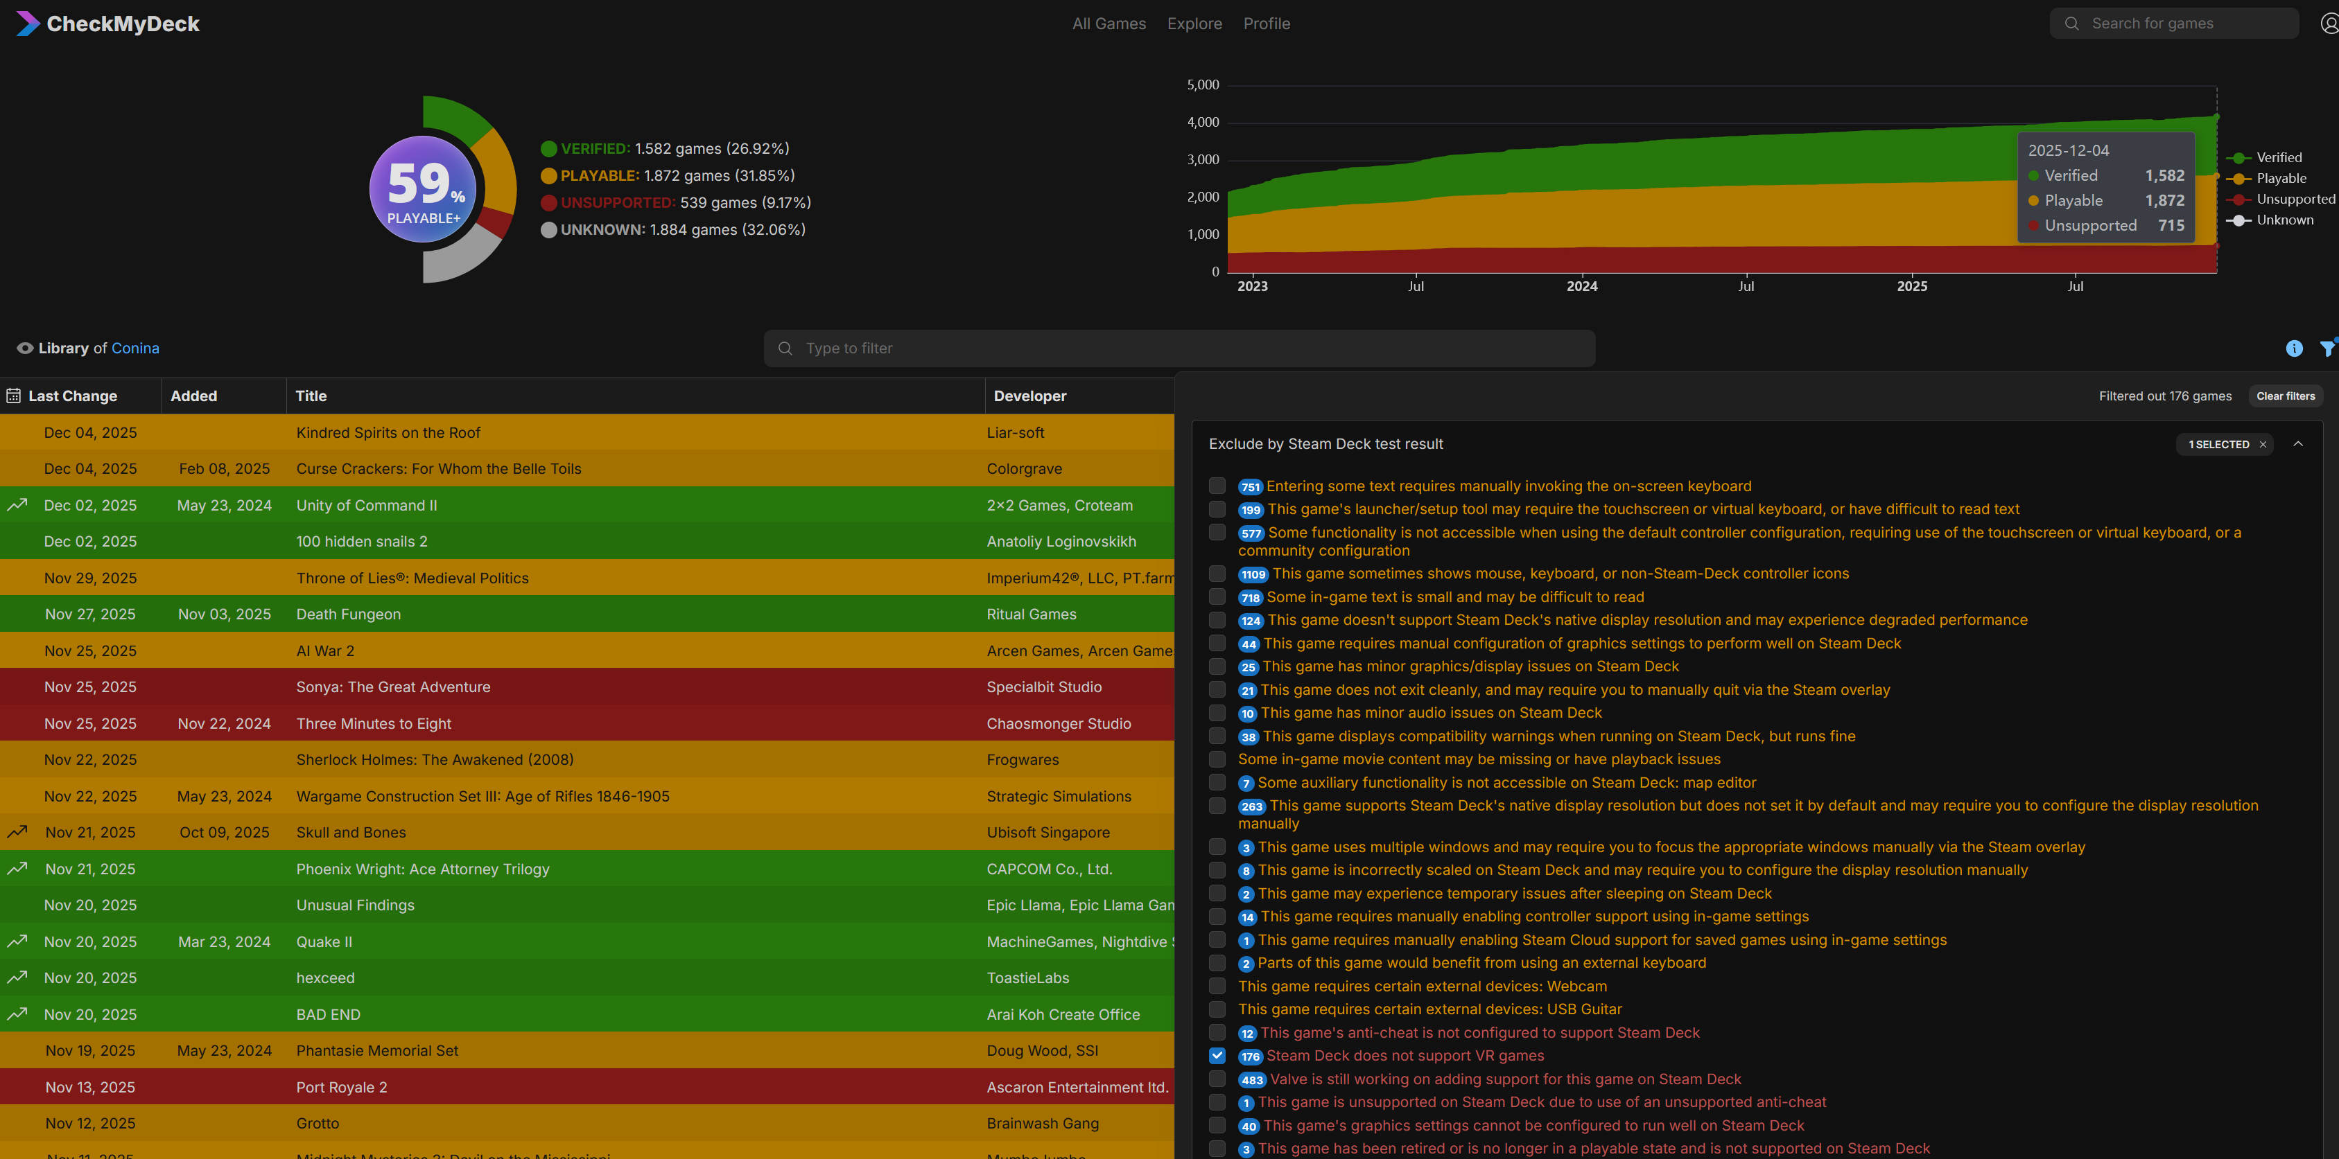Screen dimensions: 2339x1159
Task: Open the info icon above the filters
Action: tap(2294, 348)
